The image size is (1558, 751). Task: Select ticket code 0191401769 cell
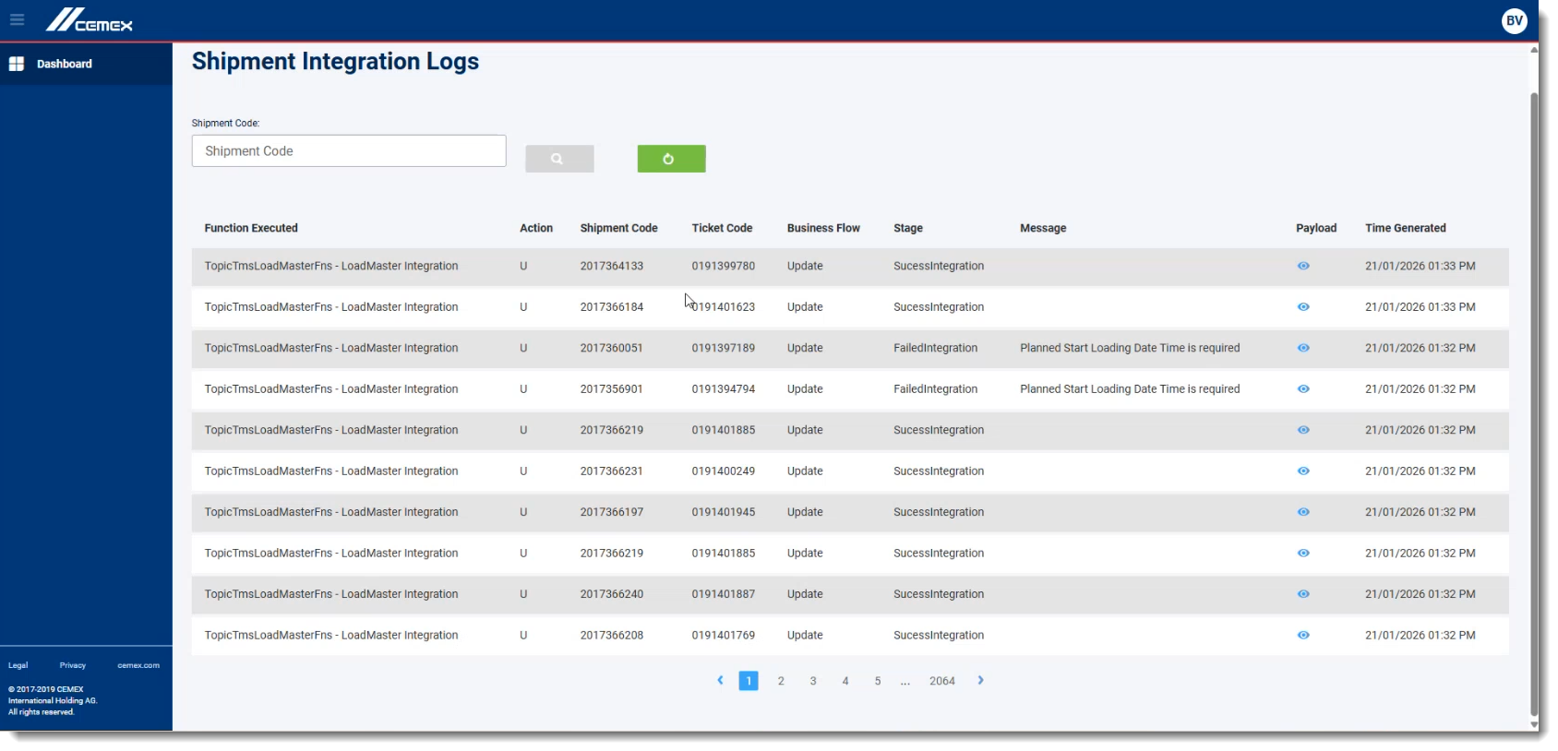tap(724, 636)
